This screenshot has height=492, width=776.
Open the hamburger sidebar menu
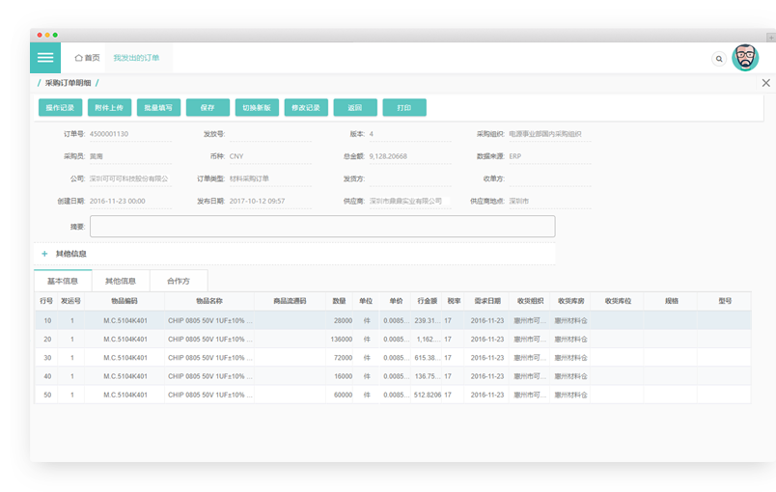point(45,58)
